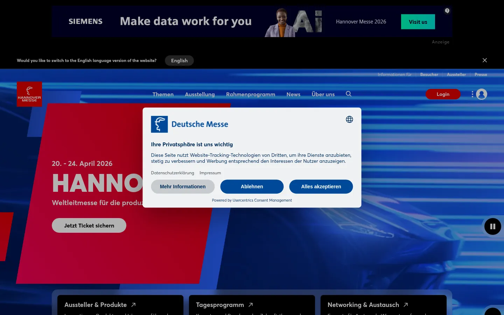Click the Deutsche Messe logo in dialog
The width and height of the screenshot is (504, 315).
point(190,124)
